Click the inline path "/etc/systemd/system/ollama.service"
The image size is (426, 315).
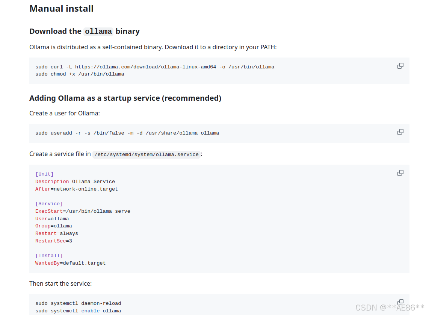147,154
